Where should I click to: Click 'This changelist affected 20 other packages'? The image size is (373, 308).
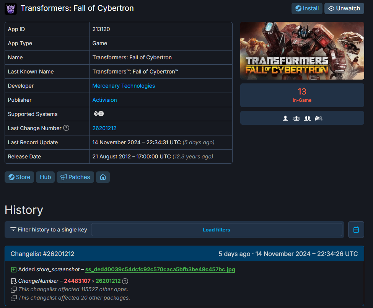[74, 298]
